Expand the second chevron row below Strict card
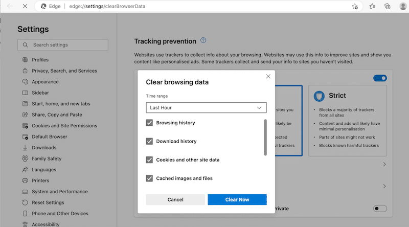The width and height of the screenshot is (409, 227). [384, 186]
